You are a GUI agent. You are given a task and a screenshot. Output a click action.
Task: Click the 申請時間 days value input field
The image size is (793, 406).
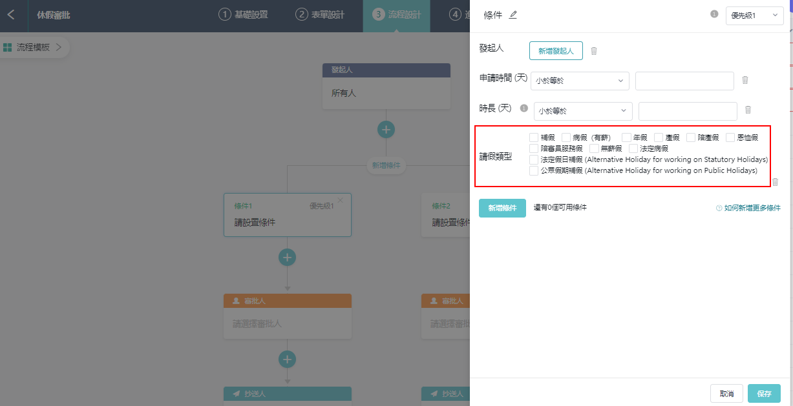coord(684,81)
